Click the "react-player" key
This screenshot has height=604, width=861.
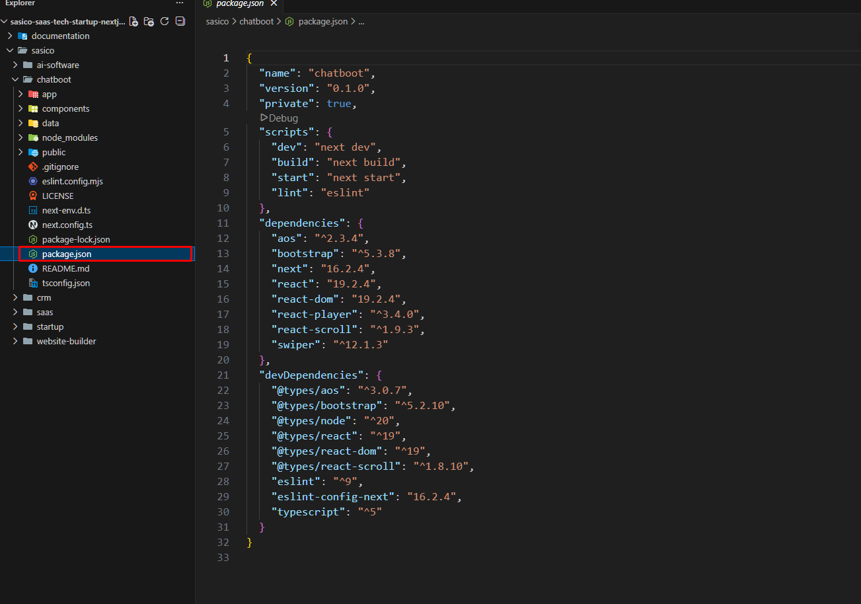coord(315,315)
